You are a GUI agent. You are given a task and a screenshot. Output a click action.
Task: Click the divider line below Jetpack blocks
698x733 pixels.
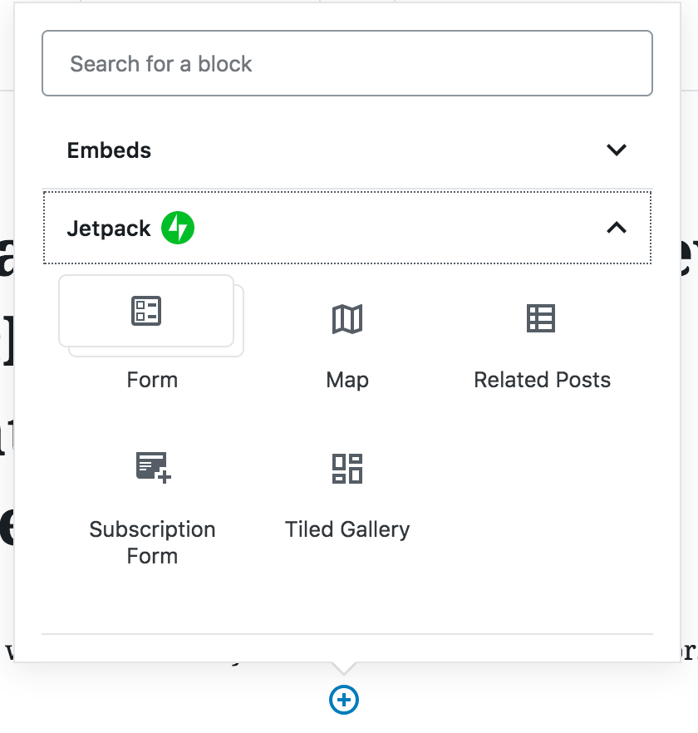[x=347, y=634]
